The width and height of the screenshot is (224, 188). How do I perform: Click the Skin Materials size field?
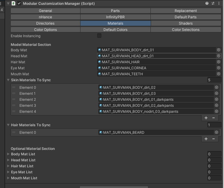pyautogui.click(x=214, y=80)
